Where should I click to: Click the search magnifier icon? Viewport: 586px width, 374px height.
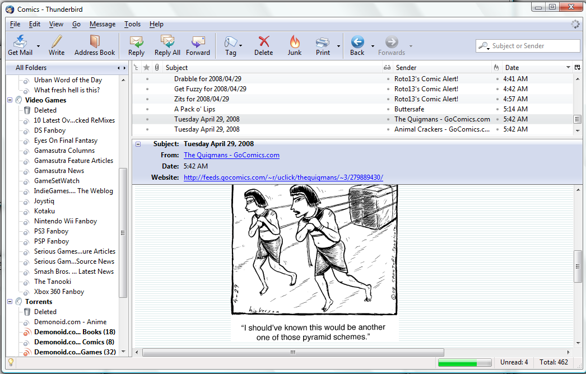pyautogui.click(x=483, y=45)
